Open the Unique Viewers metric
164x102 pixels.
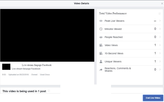[x=130, y=61]
